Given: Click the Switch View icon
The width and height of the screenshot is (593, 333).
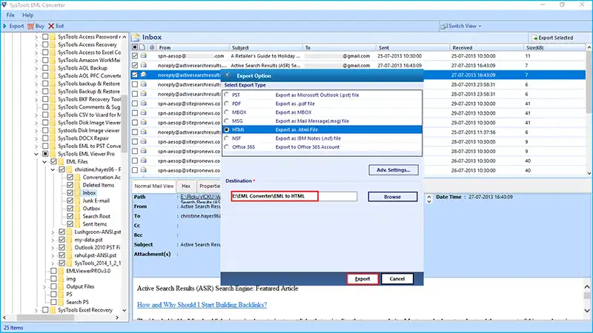Looking at the screenshot, I should point(443,26).
